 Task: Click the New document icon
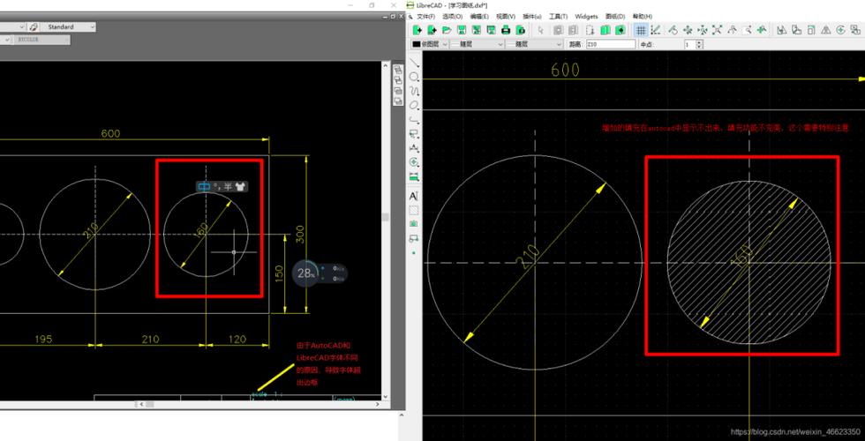417,30
